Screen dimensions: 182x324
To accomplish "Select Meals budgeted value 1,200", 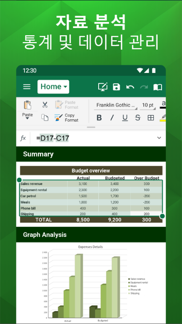I will [x=114, y=202].
